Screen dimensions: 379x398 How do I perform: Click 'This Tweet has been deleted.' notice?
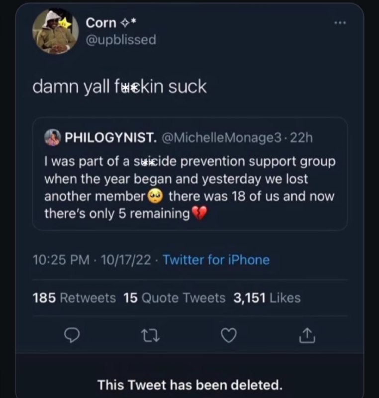click(x=190, y=385)
